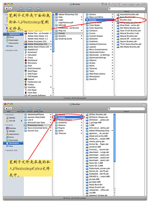This screenshot has width=149, height=203.
Task: Collapse the PLACES disclosure triangle
Action: 5,125
